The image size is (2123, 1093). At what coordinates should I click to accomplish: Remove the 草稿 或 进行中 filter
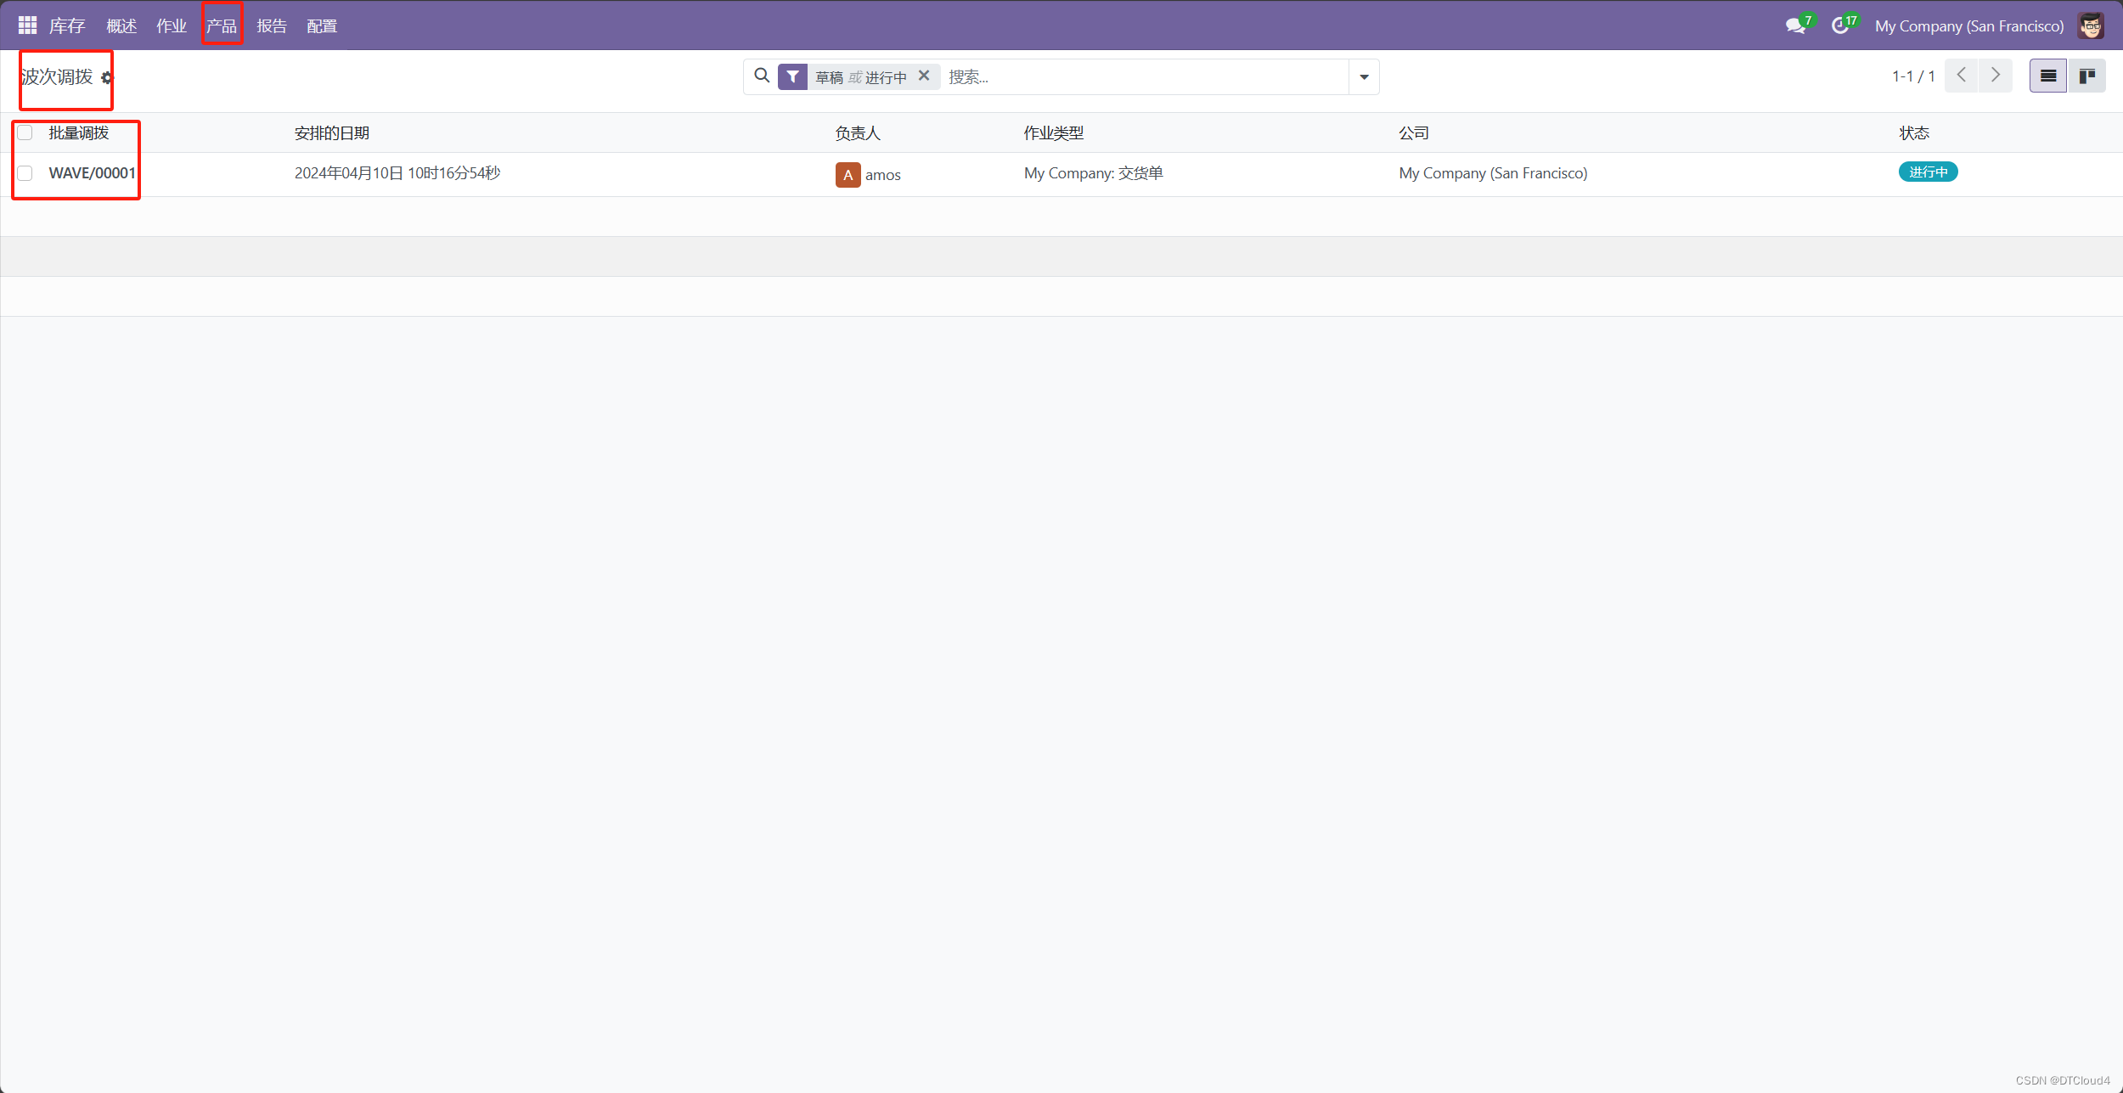click(x=924, y=76)
